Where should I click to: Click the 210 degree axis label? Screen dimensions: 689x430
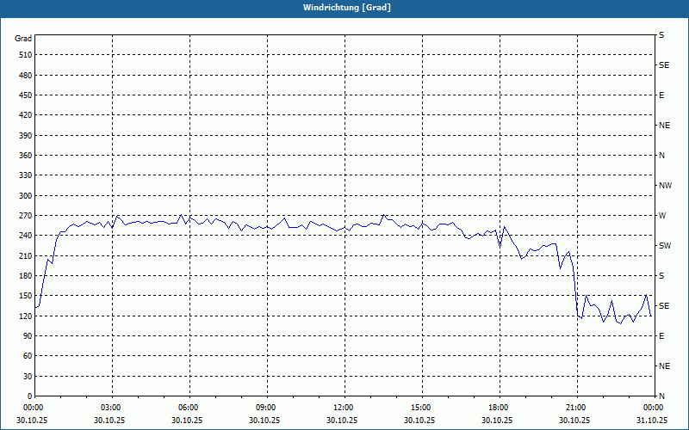click(x=26, y=255)
